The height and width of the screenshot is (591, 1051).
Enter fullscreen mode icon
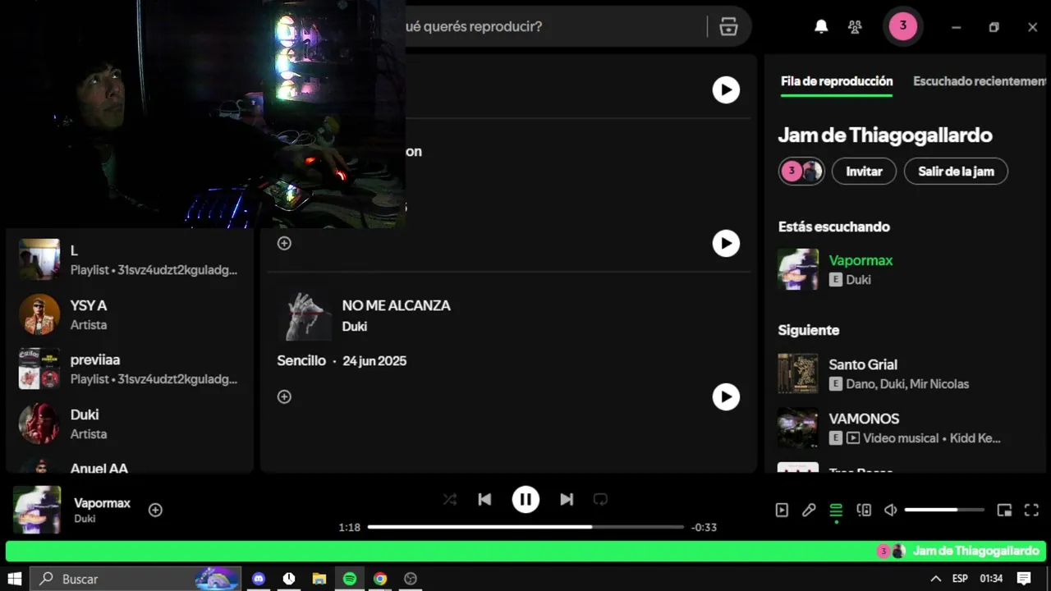[1032, 510]
